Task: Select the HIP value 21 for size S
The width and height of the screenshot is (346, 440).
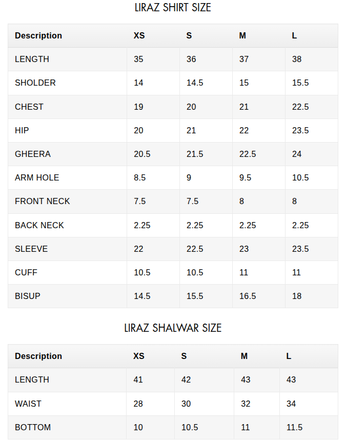Action: pos(191,130)
